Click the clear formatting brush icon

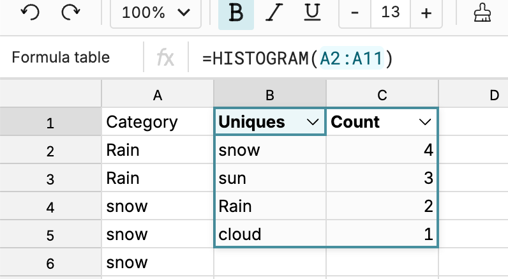482,13
